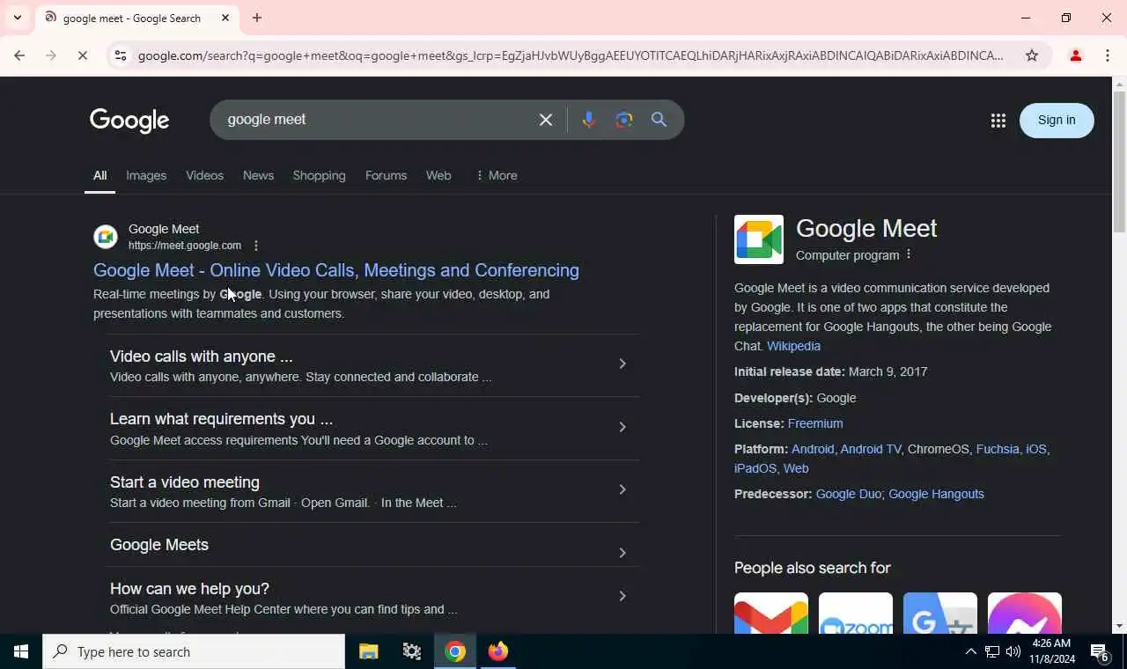Switch to Images results
The width and height of the screenshot is (1127, 669).
click(146, 175)
